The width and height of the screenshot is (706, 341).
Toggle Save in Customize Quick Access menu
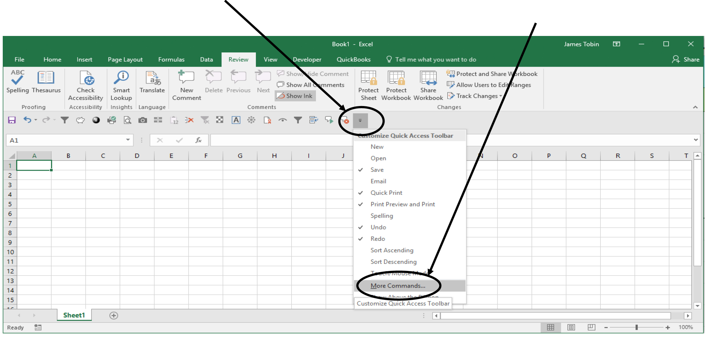click(410, 170)
